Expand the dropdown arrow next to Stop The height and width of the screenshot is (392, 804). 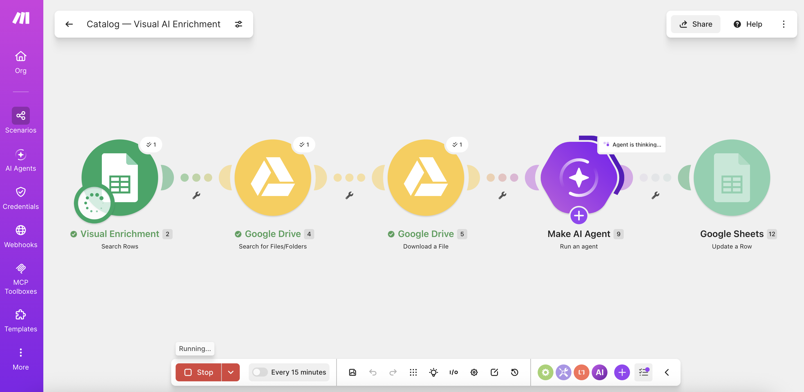(231, 372)
